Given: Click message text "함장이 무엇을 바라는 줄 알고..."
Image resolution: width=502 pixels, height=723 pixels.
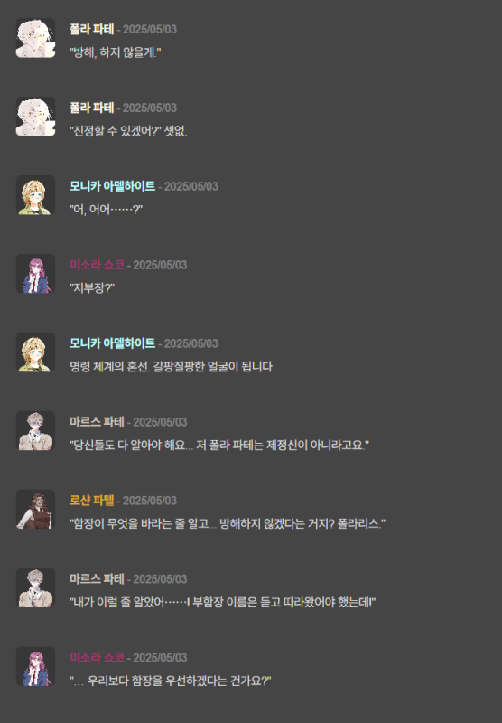Looking at the screenshot, I should click(228, 524).
